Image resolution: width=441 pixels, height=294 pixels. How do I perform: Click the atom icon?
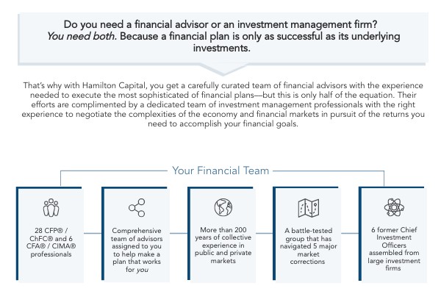[394, 207]
